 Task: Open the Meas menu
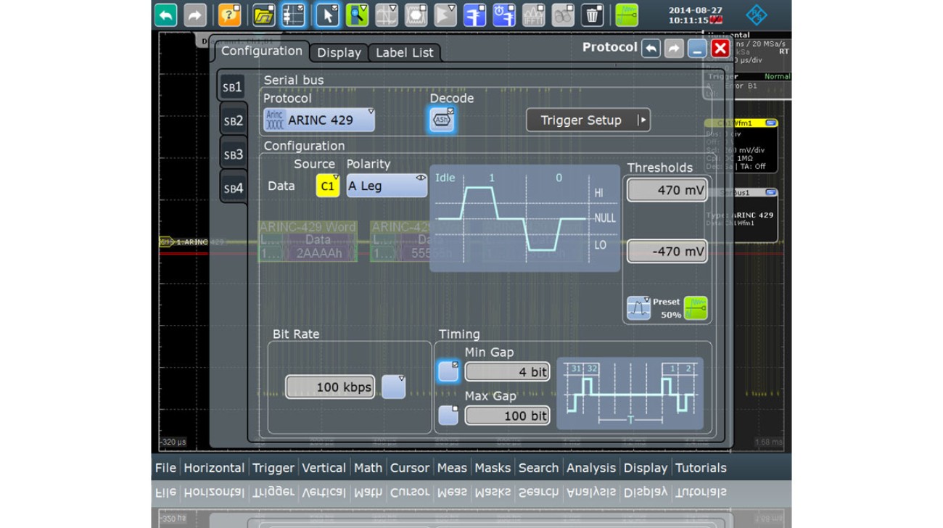[452, 468]
